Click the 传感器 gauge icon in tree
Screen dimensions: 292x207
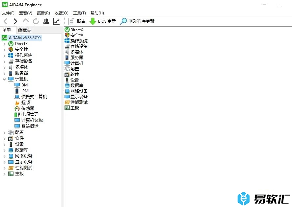(17, 108)
